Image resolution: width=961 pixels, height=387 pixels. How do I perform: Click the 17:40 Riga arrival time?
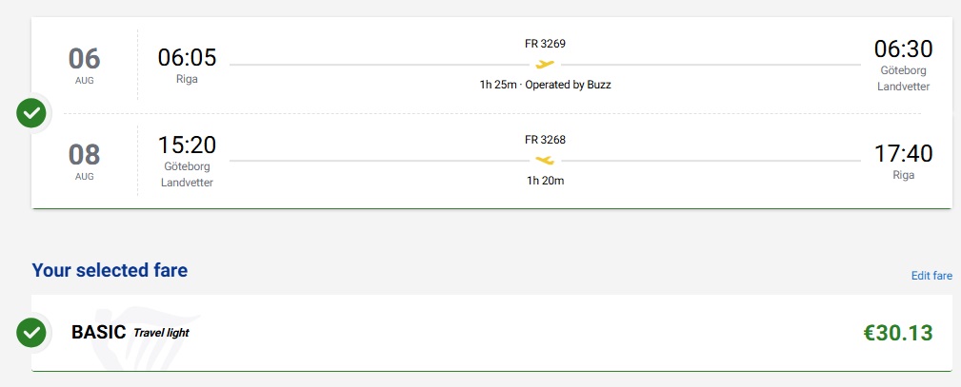pos(904,154)
